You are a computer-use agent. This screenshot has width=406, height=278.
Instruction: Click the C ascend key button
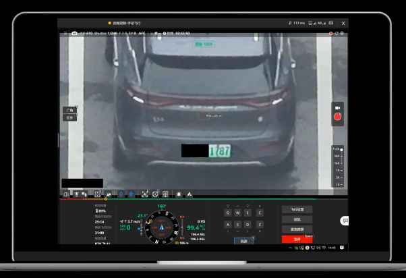260,213
